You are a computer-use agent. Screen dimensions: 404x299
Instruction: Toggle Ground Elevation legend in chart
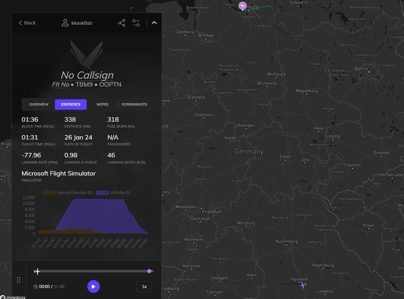[68, 193]
